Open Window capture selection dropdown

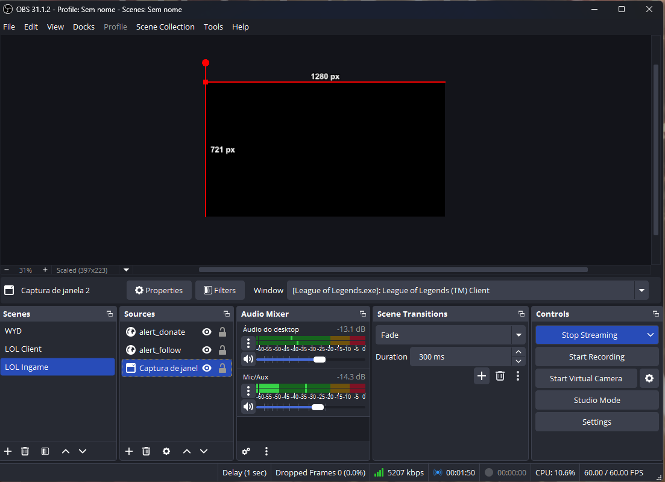(x=468, y=290)
